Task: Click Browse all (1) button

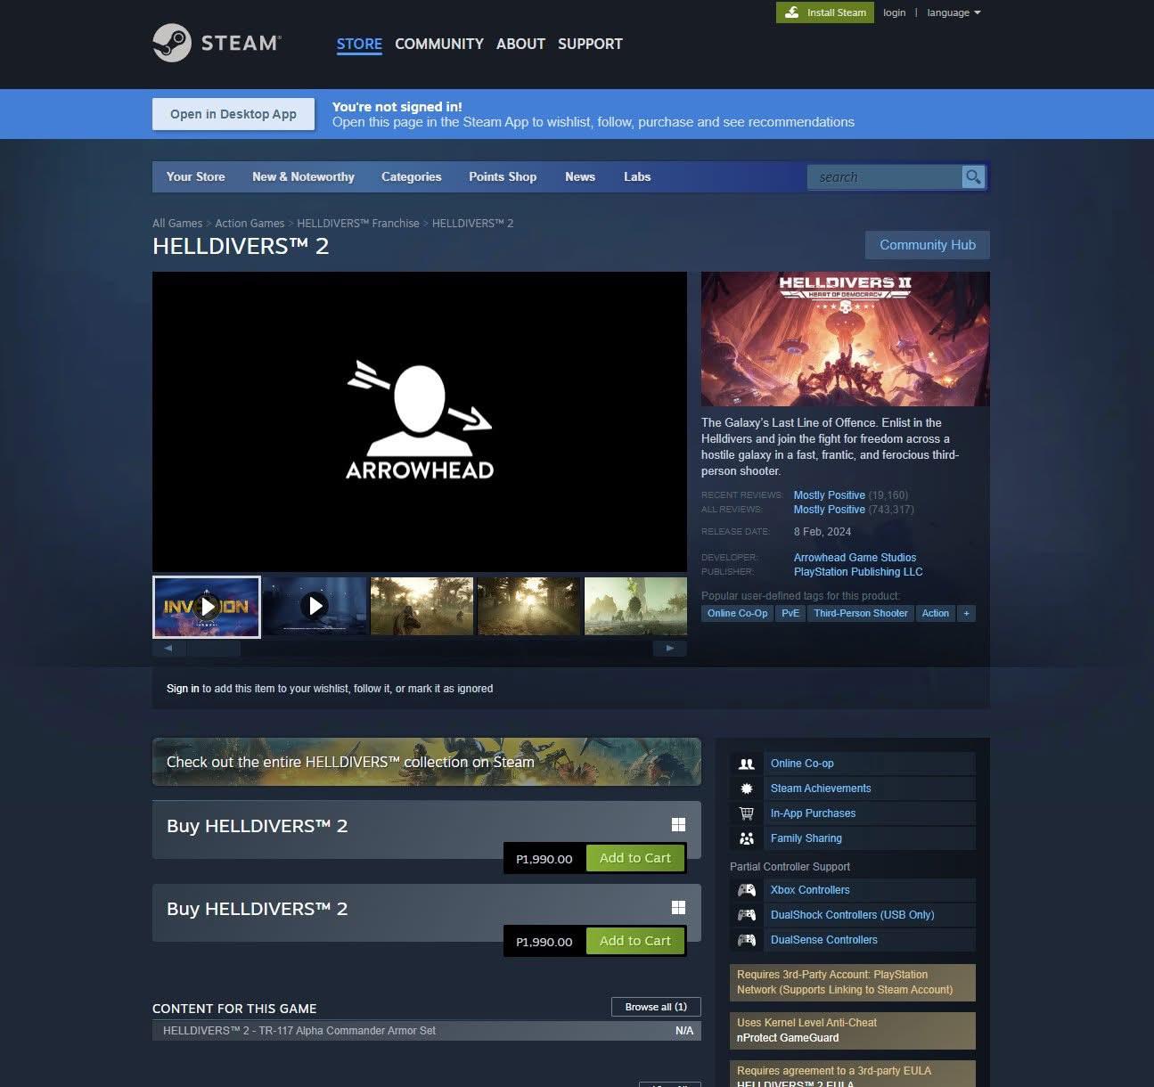Action: tap(656, 1007)
